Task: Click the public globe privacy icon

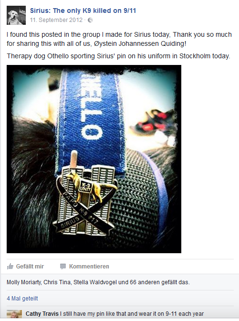Action: click(x=90, y=20)
